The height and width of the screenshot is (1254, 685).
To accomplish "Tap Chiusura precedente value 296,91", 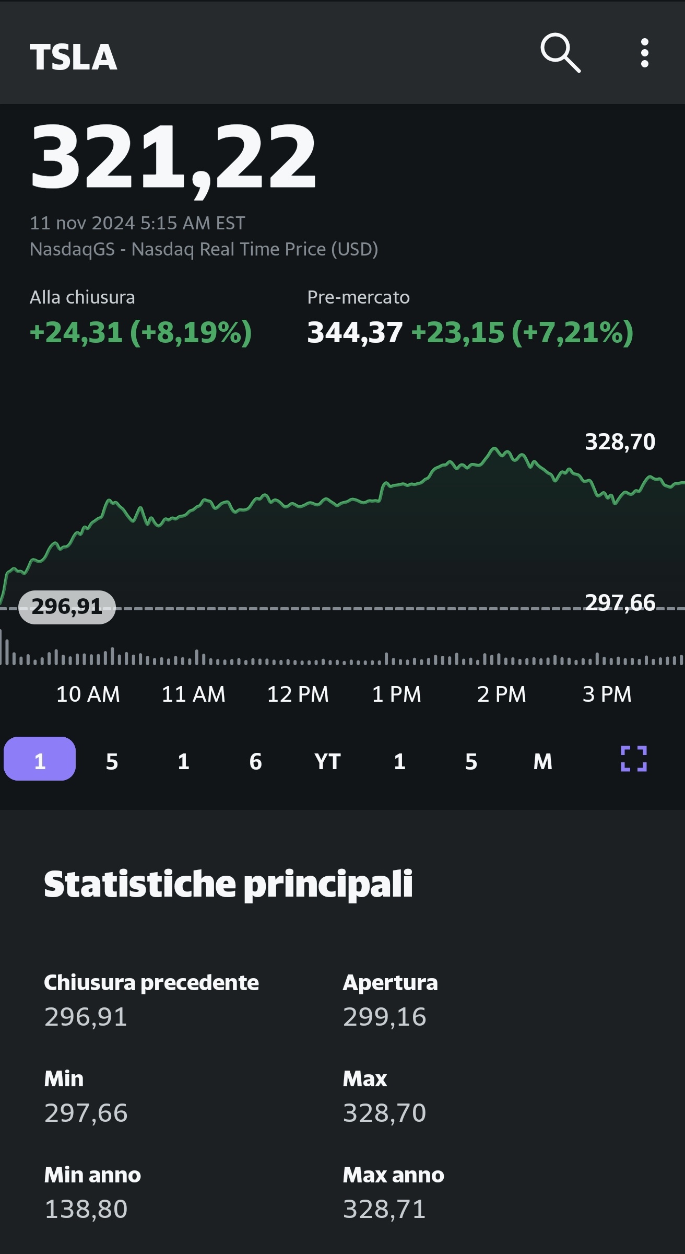I will [86, 1017].
